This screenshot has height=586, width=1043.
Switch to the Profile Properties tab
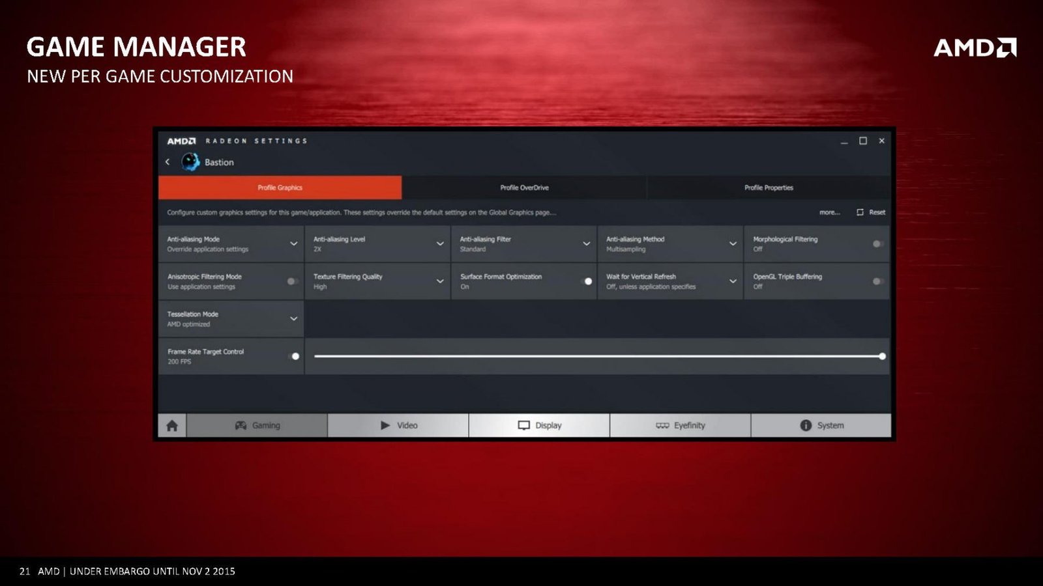pyautogui.click(x=769, y=188)
